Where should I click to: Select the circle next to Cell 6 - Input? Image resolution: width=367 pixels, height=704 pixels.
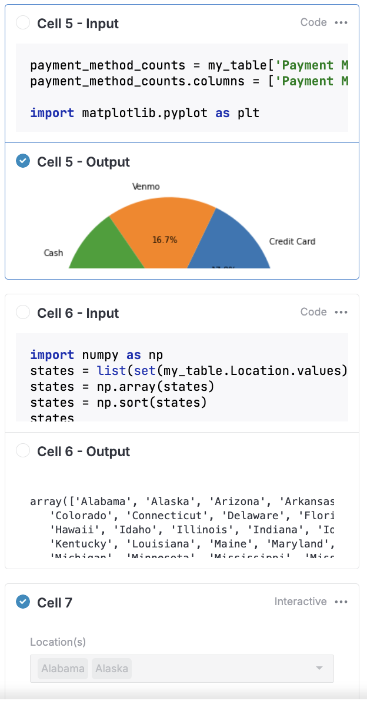point(22,312)
